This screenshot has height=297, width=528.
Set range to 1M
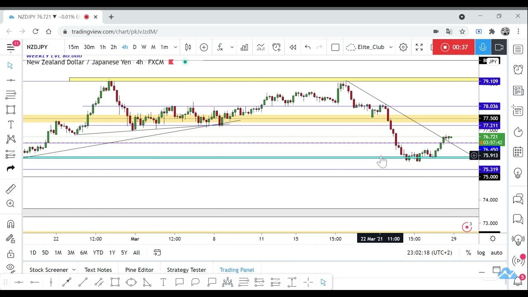click(58, 252)
